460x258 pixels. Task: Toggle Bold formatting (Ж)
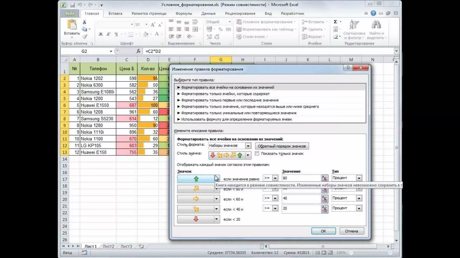(101, 34)
